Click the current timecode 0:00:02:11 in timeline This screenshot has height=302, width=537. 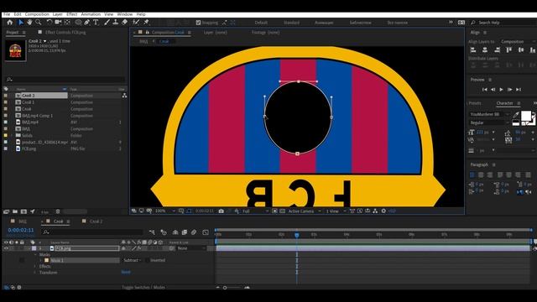pos(21,230)
